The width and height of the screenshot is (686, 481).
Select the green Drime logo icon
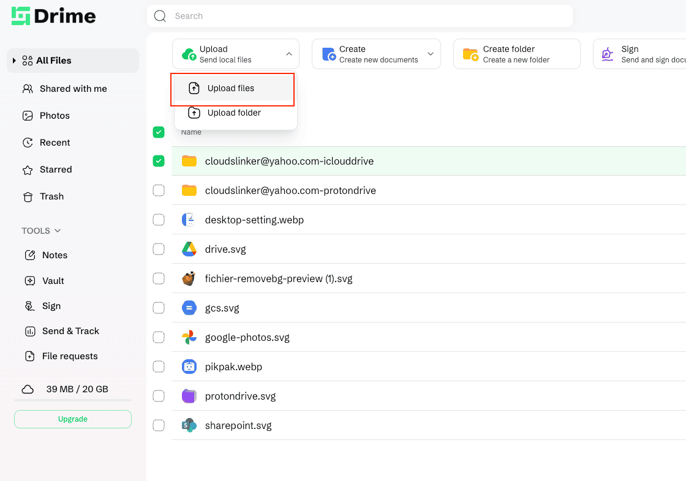(21, 16)
